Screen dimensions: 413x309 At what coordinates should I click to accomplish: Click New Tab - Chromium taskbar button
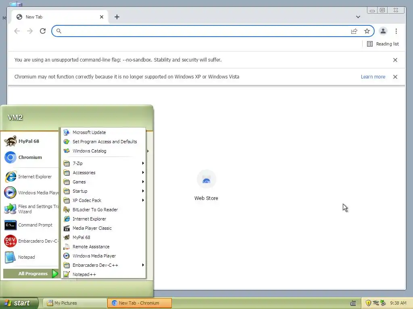(139, 303)
